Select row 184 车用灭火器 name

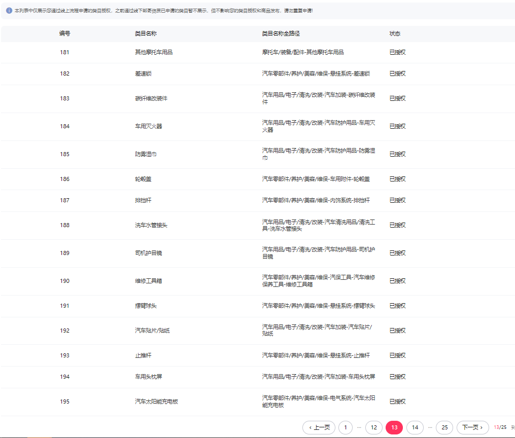coord(148,126)
